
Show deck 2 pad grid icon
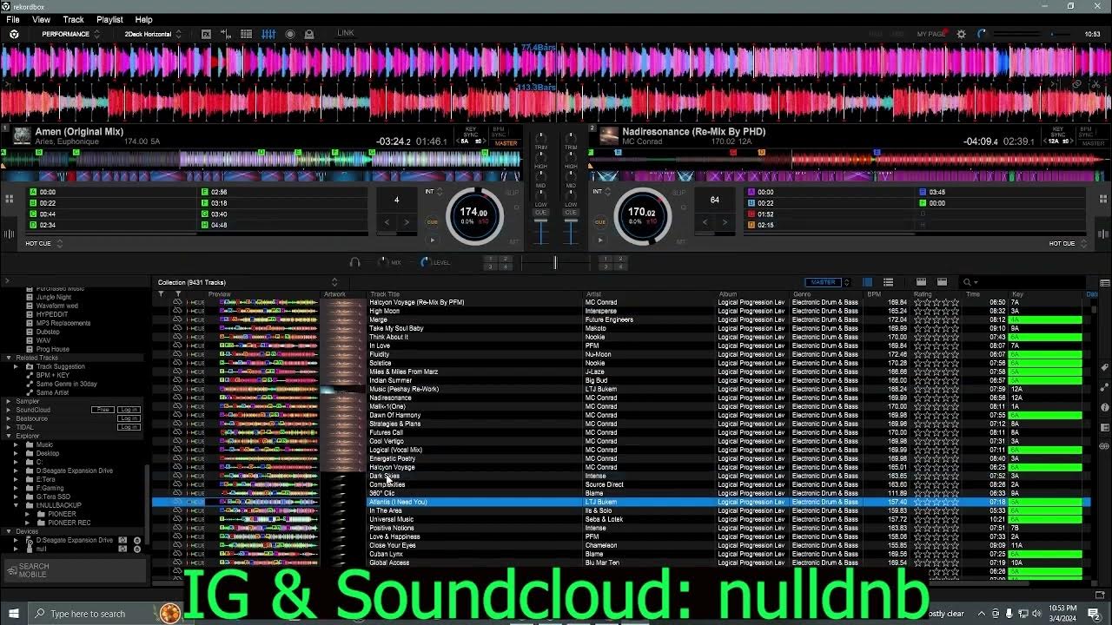tap(1103, 199)
